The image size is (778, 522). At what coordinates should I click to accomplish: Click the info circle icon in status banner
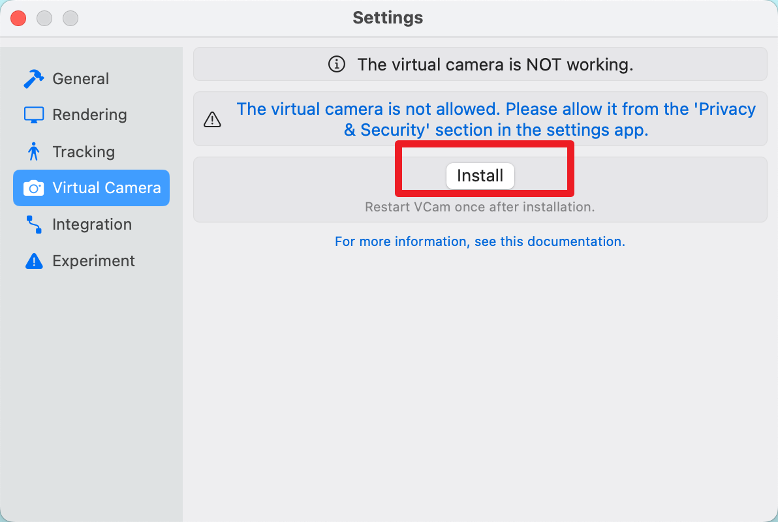coord(336,65)
